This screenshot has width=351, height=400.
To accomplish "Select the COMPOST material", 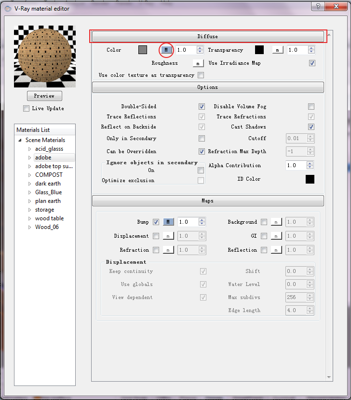I will tap(49, 175).
